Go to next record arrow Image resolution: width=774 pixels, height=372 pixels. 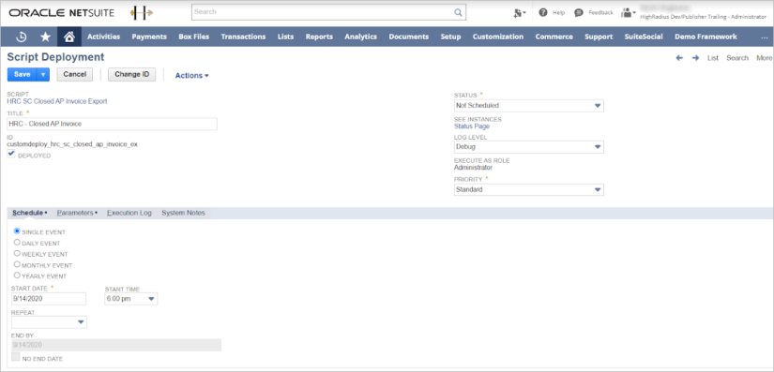point(695,58)
